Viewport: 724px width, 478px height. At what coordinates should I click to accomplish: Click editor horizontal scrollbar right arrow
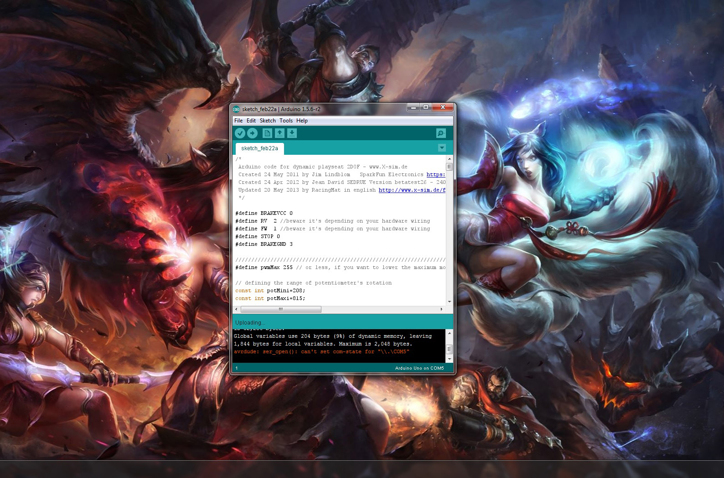point(441,309)
